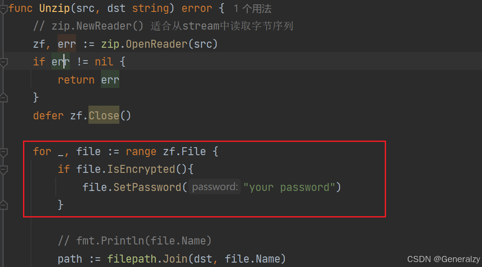Screen dimensions: 482x267
Task: Collapse the 'if file.IsEncrypted()' block
Action: click(4, 170)
